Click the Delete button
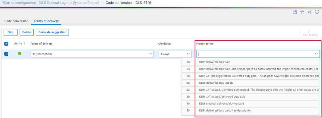Screen dimensions: 322x118 (27, 32)
